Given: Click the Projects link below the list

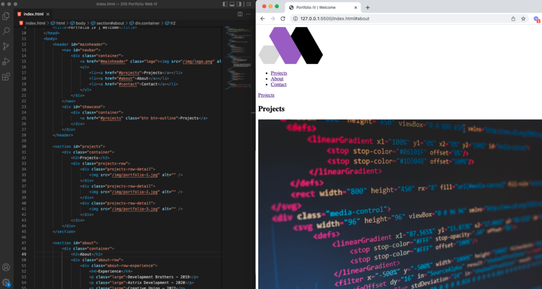Looking at the screenshot, I should pos(266,95).
